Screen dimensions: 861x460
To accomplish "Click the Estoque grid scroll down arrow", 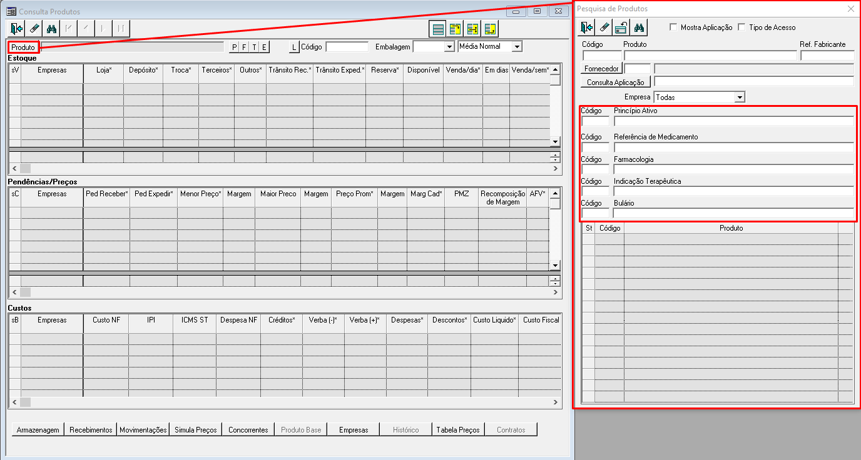I will click(x=555, y=141).
